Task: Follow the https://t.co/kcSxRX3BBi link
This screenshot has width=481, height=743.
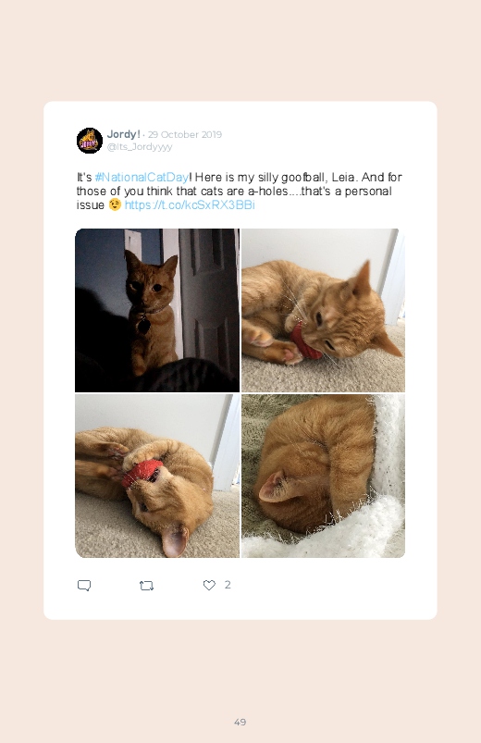Action: (190, 204)
